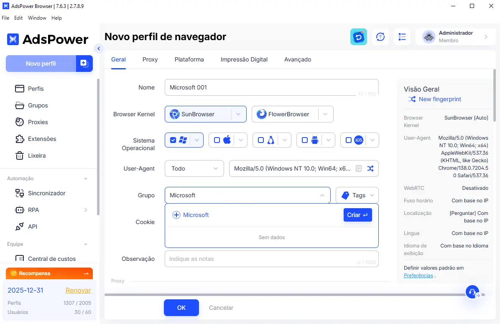
Task: Click the Criar button
Action: point(357,215)
